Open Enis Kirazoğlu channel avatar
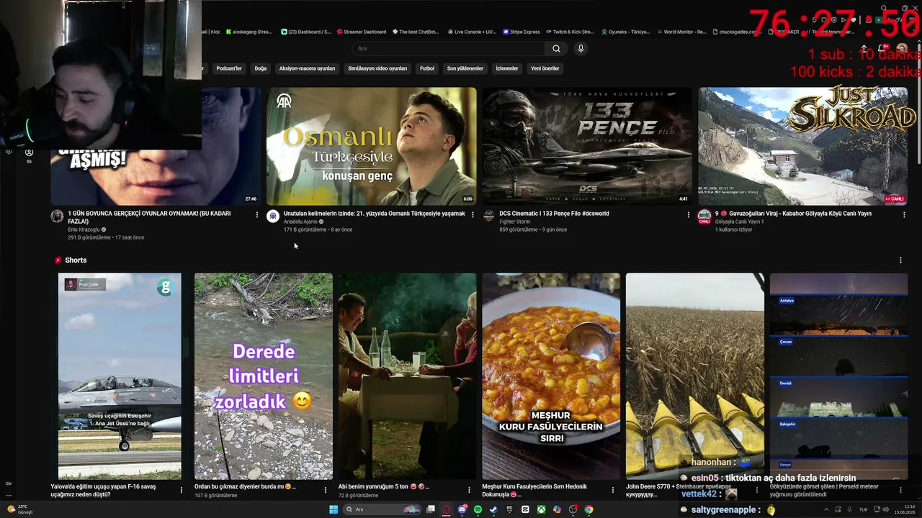This screenshot has width=922, height=518. point(57,217)
